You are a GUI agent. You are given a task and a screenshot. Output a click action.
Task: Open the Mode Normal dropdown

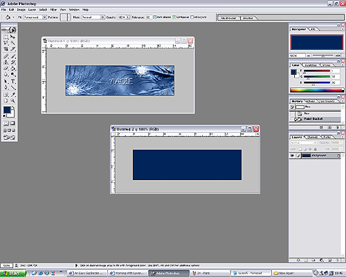[102, 17]
